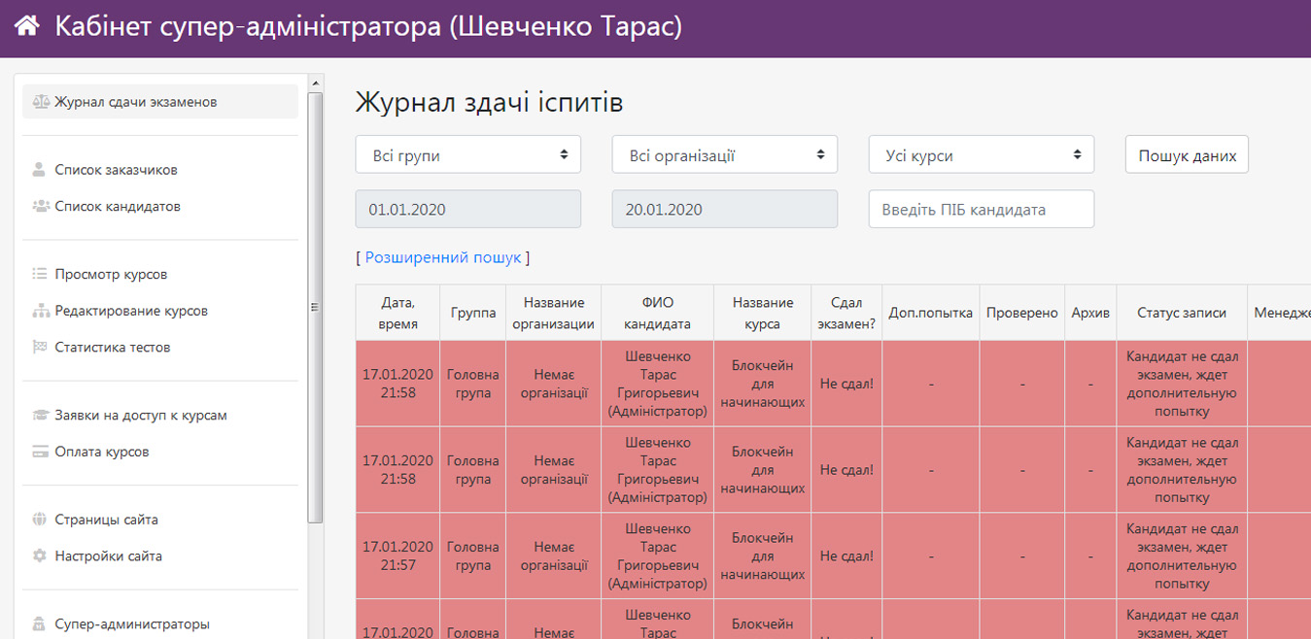Click the person icon beside Список заказчиков
The image size is (1311, 639).
[x=40, y=170]
